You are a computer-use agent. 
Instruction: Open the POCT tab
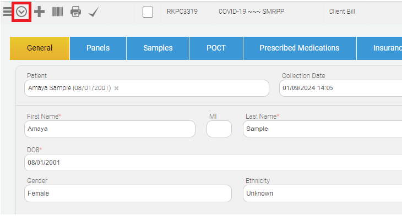(x=216, y=48)
